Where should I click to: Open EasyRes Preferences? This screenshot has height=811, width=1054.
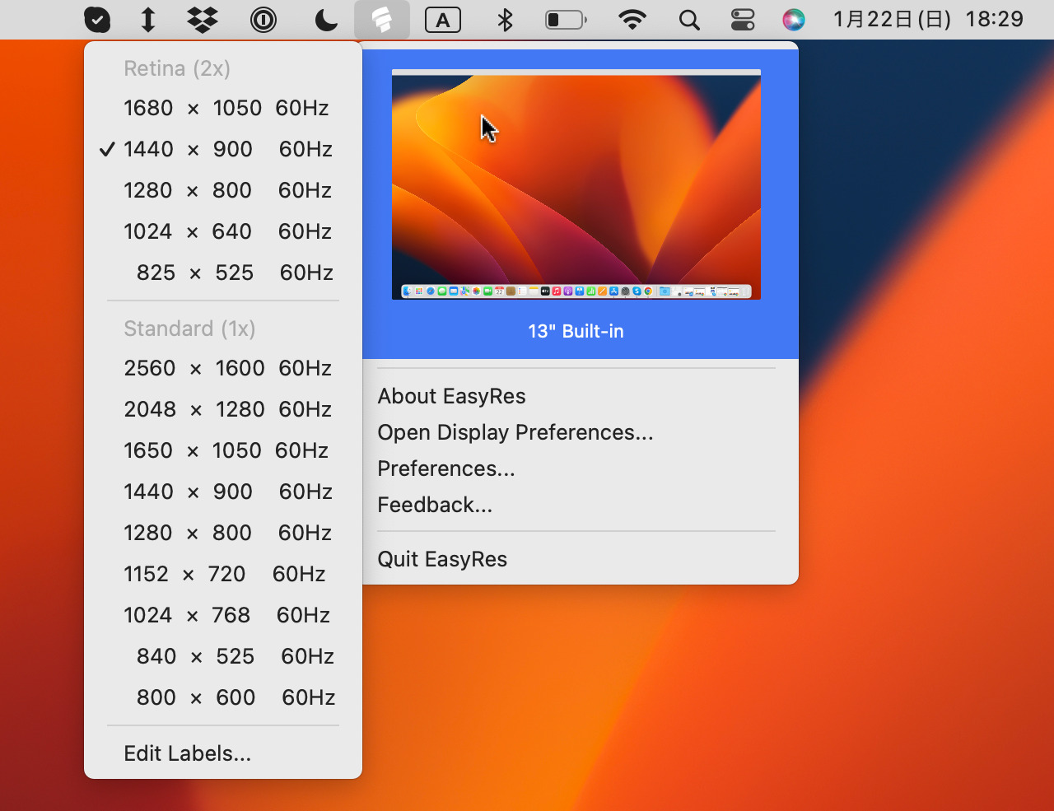(445, 468)
